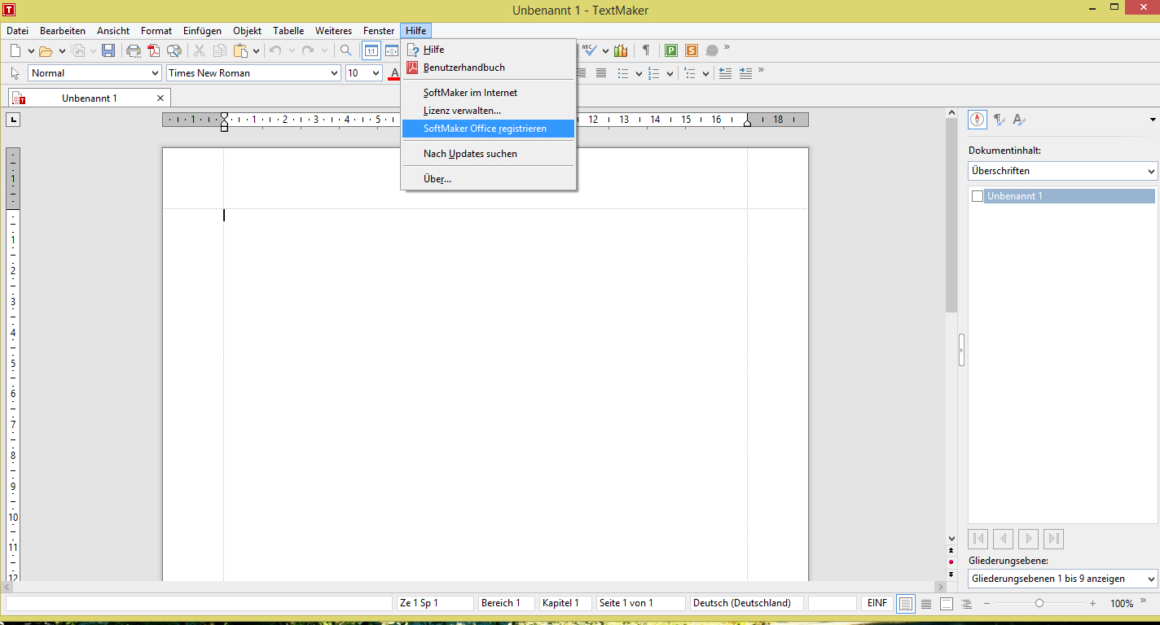Apply numbered list formatting icon
Viewport: 1160px width, 625px height.
pyautogui.click(x=653, y=73)
